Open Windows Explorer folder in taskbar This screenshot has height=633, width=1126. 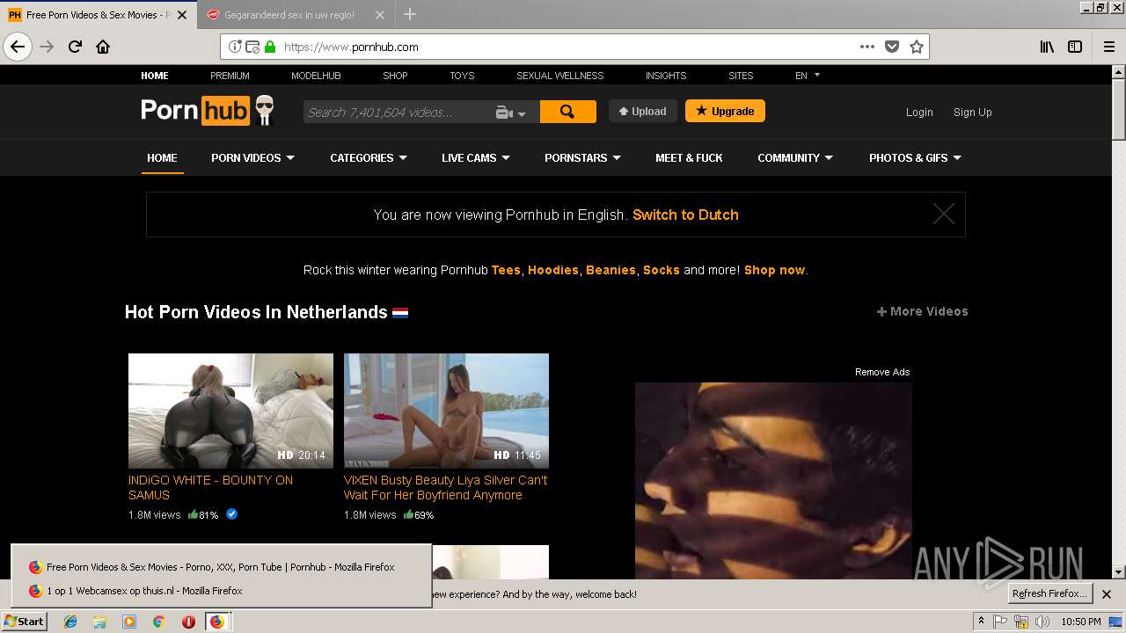coord(99,622)
